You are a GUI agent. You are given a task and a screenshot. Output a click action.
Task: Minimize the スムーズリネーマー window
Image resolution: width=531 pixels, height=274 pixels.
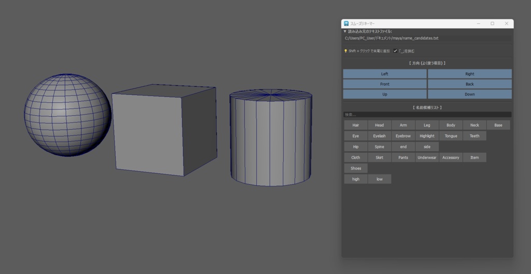tap(479, 23)
